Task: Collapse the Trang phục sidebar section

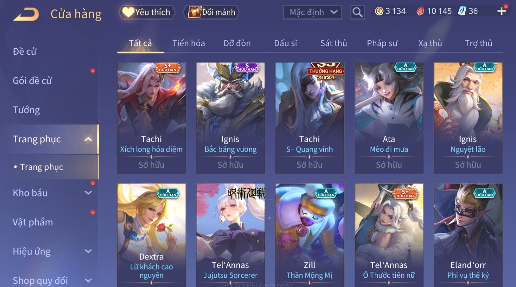Action: tap(88, 139)
